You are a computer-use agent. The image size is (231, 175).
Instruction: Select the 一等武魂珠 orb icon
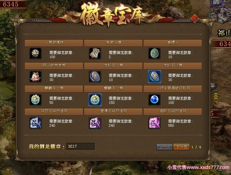36,53
